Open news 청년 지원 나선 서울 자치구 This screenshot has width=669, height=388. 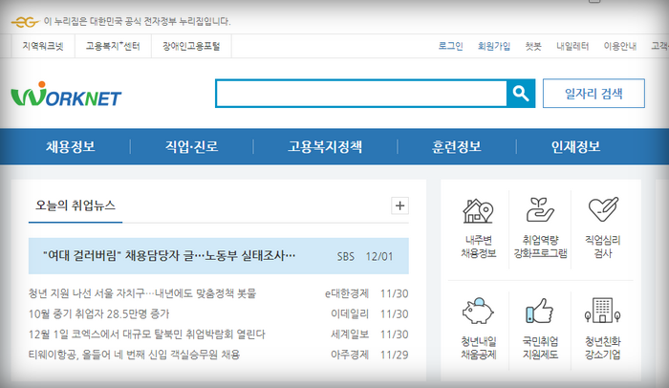coord(142,293)
